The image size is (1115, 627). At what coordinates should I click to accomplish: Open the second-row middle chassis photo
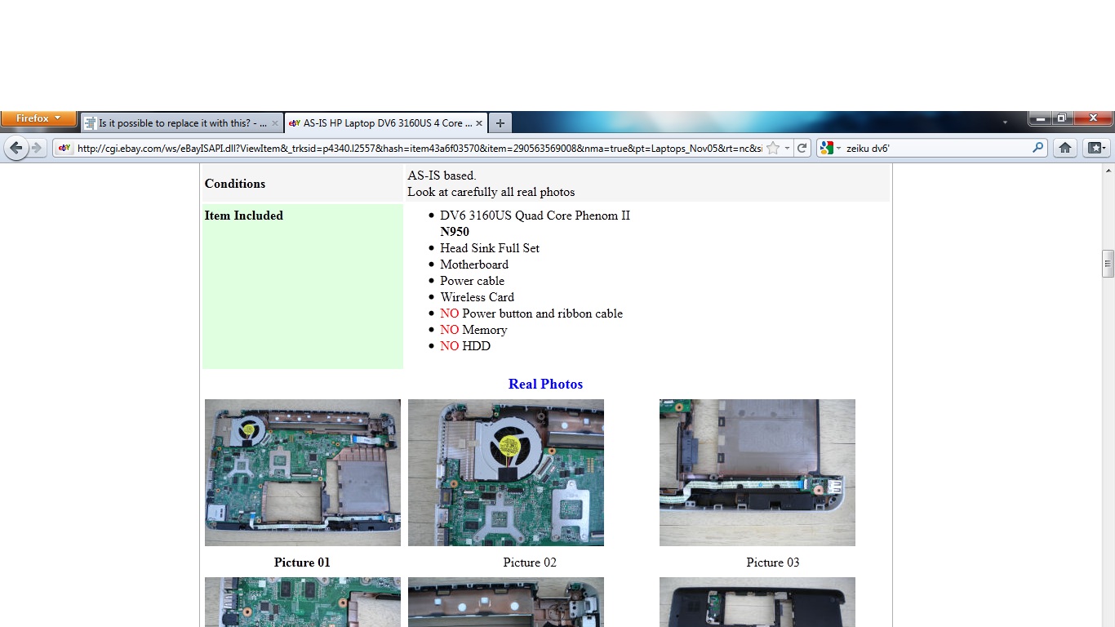click(506, 603)
